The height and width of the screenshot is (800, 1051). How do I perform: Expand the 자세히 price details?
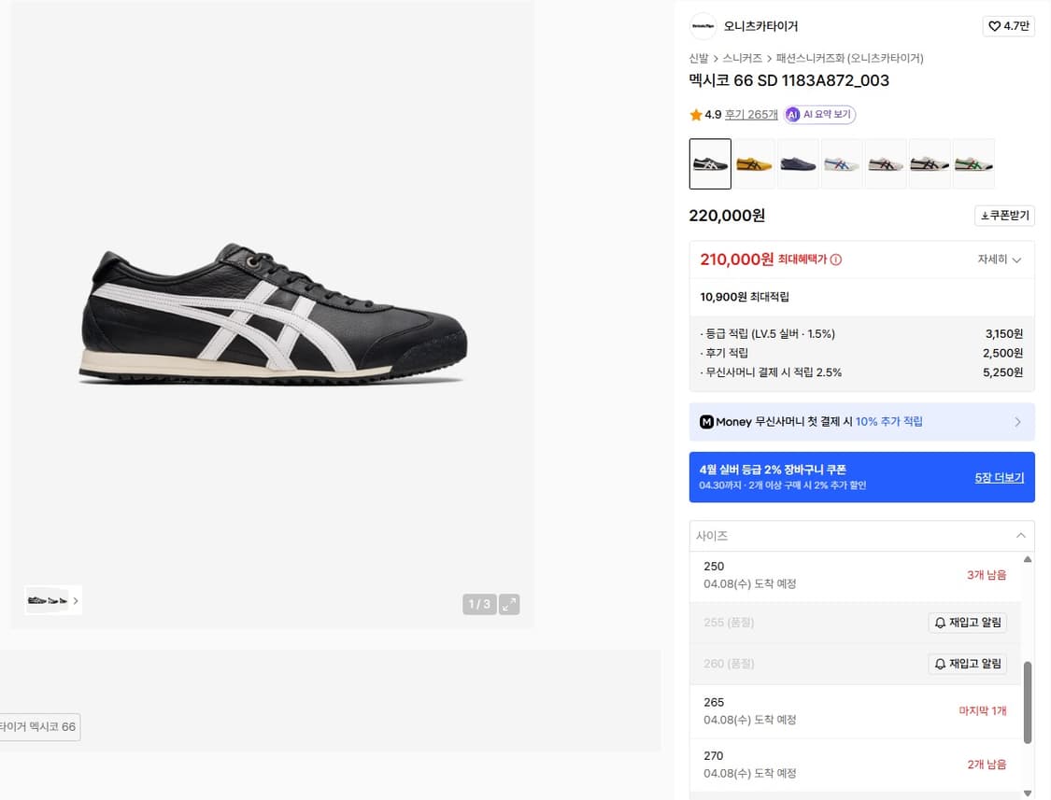click(x=1000, y=260)
